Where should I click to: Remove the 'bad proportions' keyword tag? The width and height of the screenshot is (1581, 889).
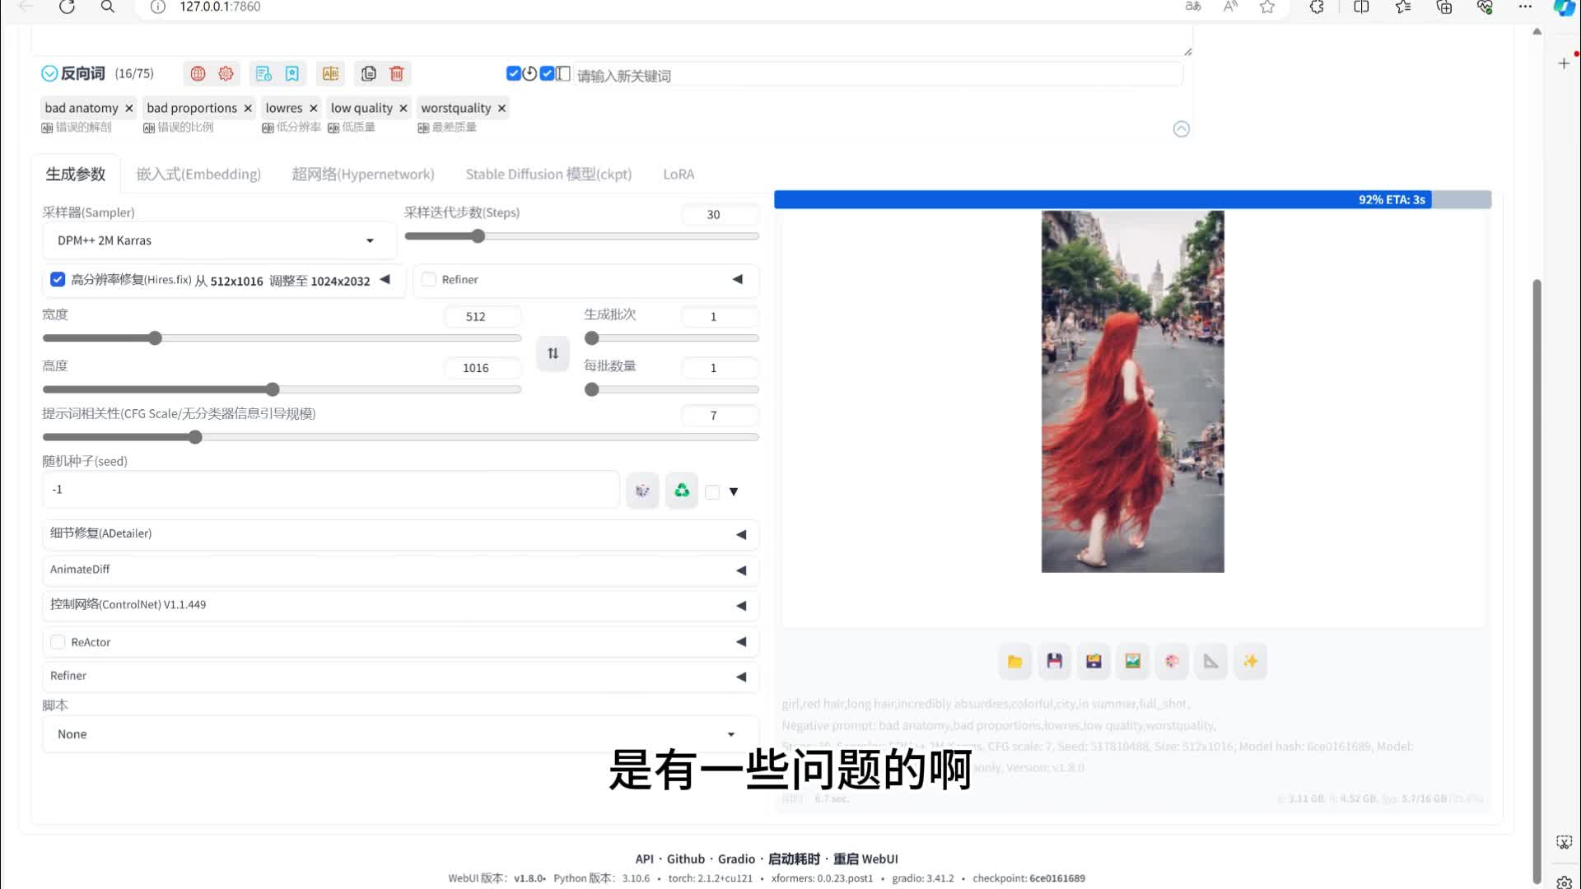(x=248, y=108)
